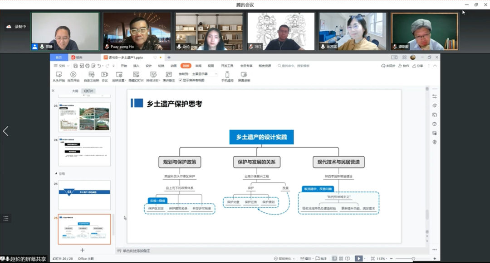Select slide 23 thumbnail
Screen dimensions: 490x263
click(x=84, y=118)
